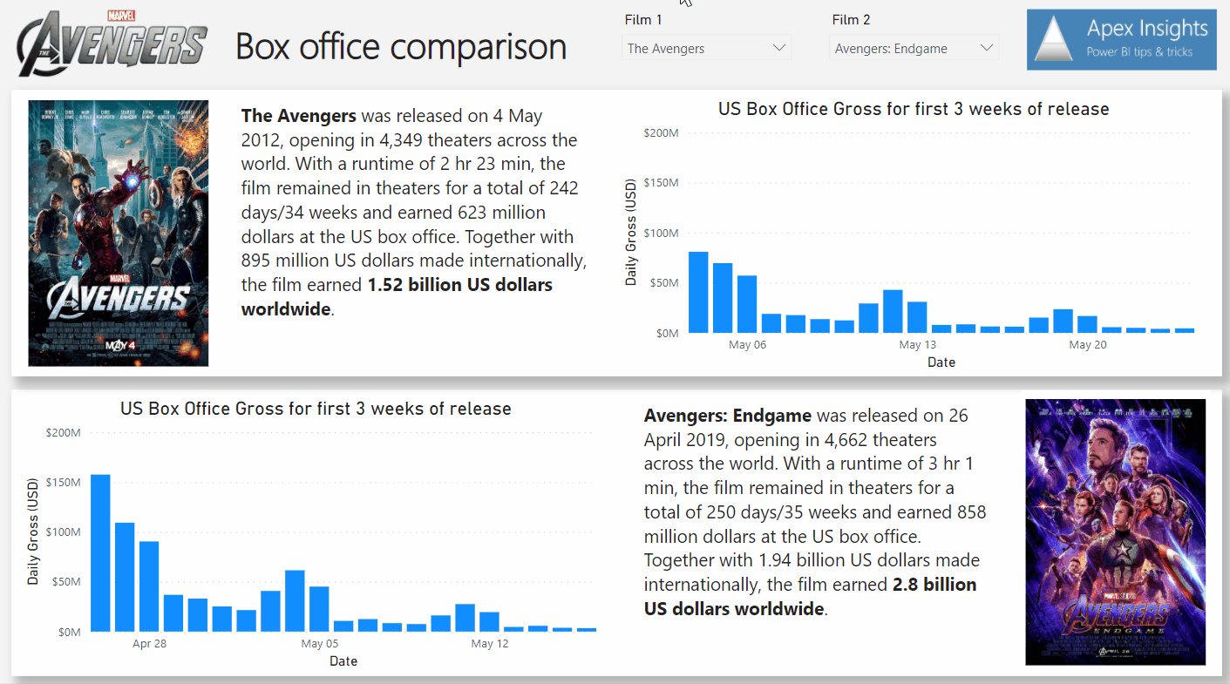
Task: Click the top chart's Daily Gross (USD) axis title
Action: pos(631,233)
